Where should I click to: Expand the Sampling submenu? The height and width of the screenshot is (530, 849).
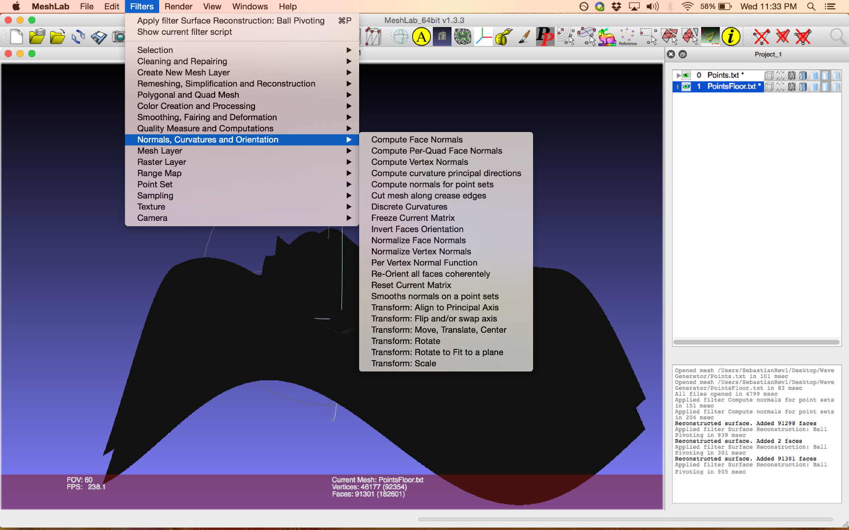coord(242,196)
